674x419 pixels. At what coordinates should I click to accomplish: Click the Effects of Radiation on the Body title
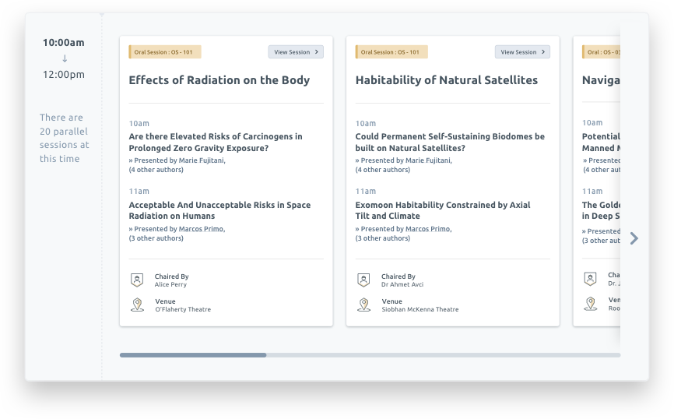219,80
